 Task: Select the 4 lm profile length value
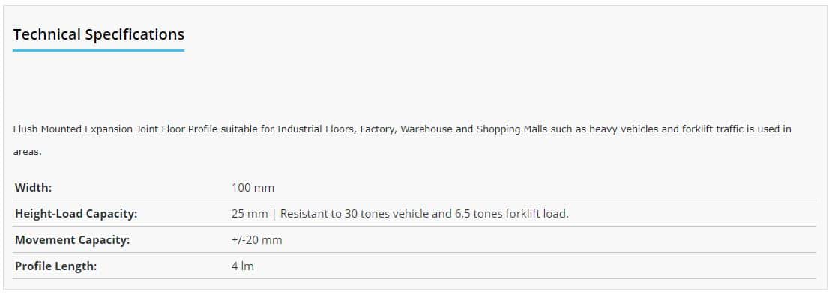[243, 266]
